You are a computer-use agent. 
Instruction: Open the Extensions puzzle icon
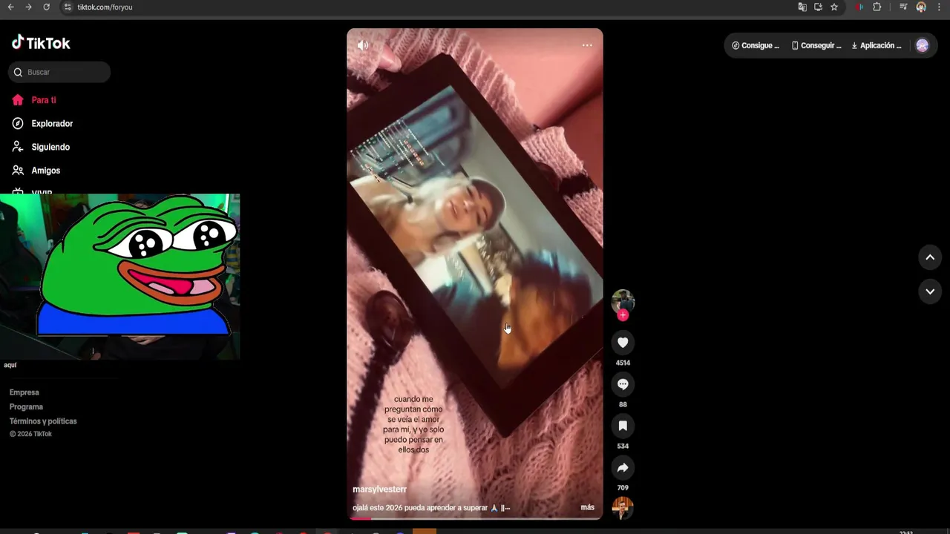pyautogui.click(x=877, y=7)
